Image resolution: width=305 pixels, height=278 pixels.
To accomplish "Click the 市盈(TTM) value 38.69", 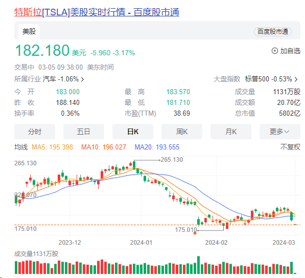I will coord(182,113).
